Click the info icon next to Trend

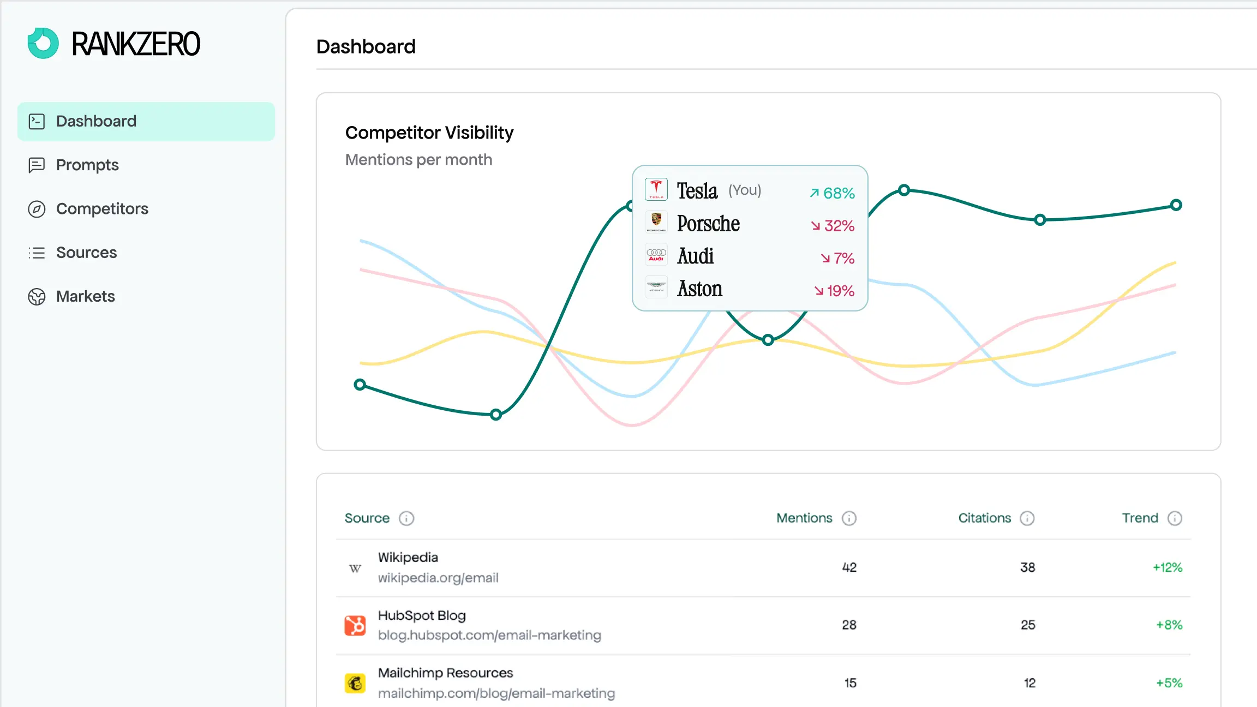click(1175, 518)
